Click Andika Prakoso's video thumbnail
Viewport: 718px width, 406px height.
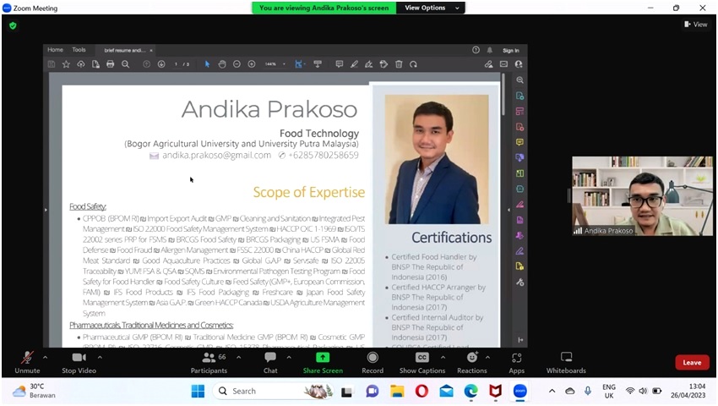pos(642,196)
